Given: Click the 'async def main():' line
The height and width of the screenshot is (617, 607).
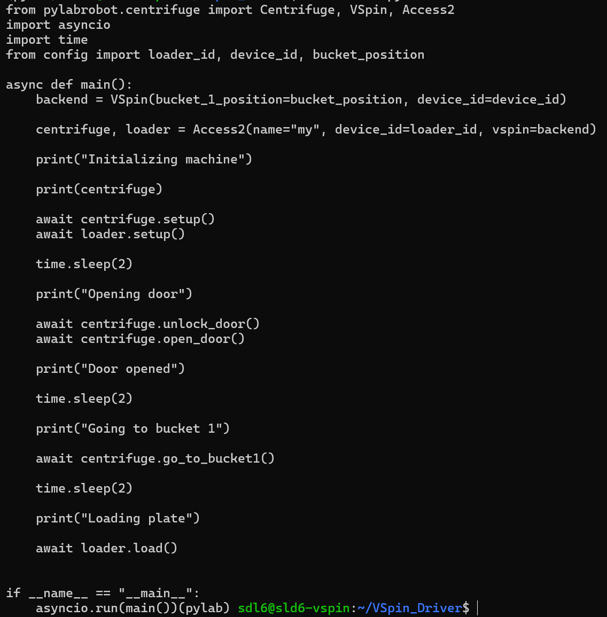Looking at the screenshot, I should (x=69, y=84).
